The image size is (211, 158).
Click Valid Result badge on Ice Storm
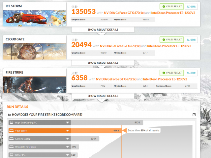pos(171,7)
